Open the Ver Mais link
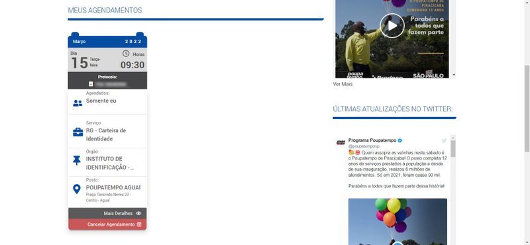This screenshot has height=245, width=530. (x=343, y=84)
